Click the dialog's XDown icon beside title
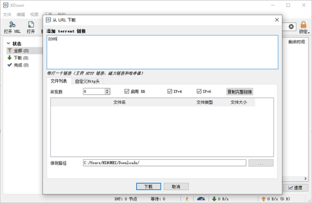This screenshot has height=203, width=312. point(48,20)
